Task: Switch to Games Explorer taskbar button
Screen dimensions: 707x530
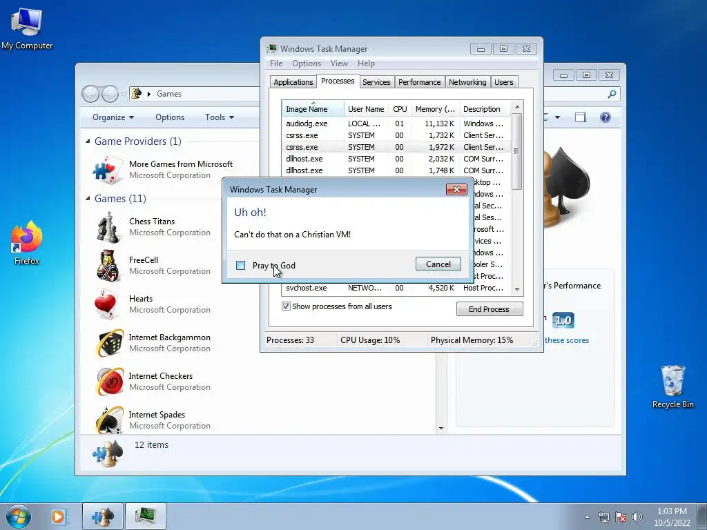Action: click(x=102, y=516)
